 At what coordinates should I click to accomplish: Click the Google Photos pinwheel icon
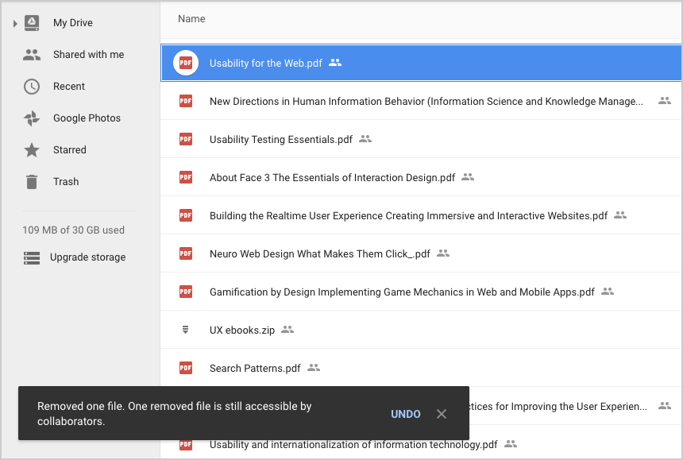point(32,118)
